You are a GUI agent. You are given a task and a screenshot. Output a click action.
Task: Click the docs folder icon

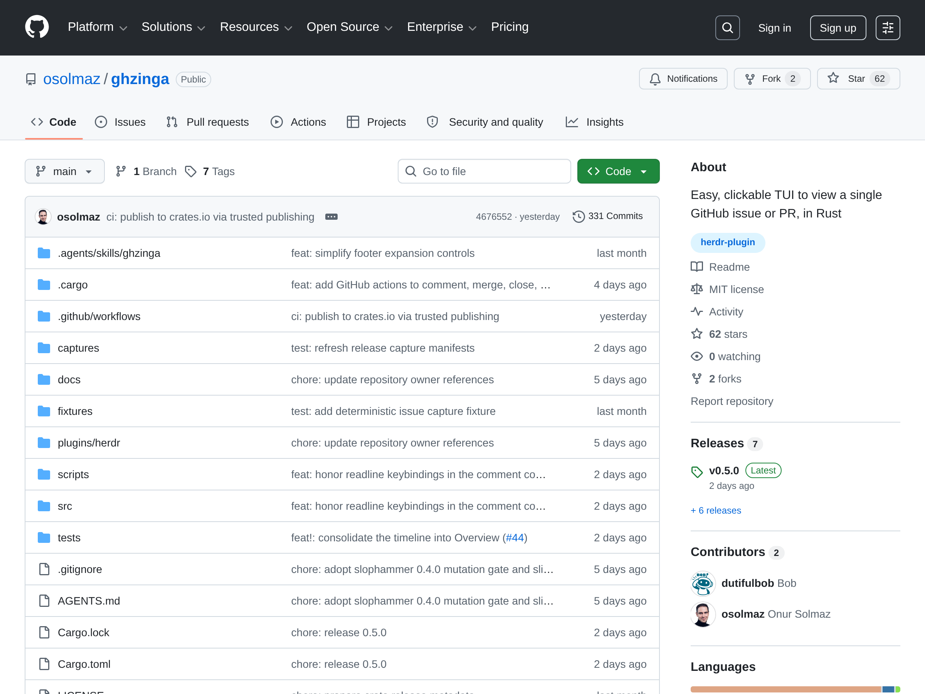click(44, 379)
